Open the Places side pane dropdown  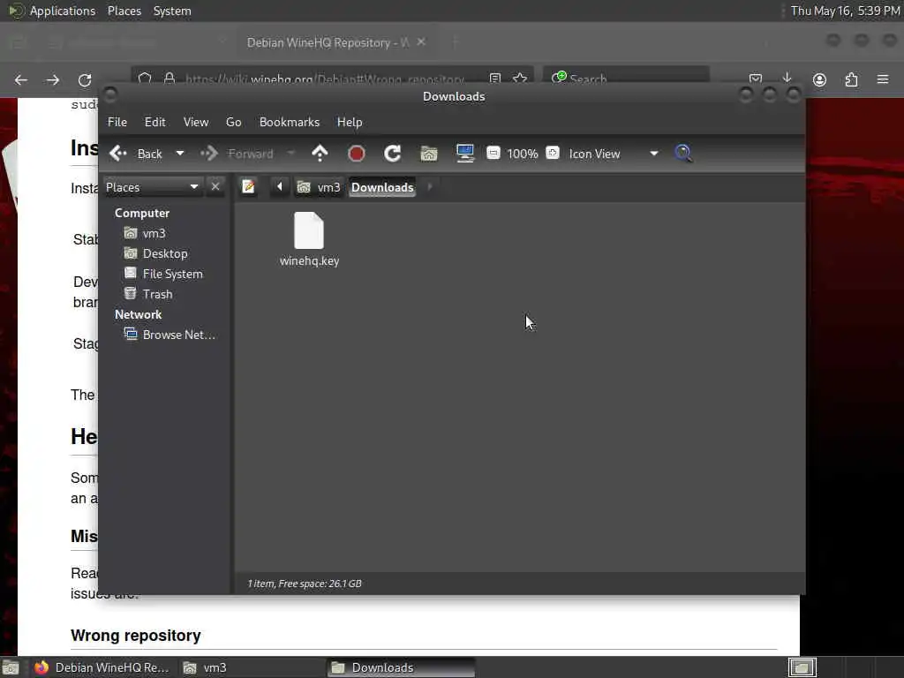(x=152, y=187)
